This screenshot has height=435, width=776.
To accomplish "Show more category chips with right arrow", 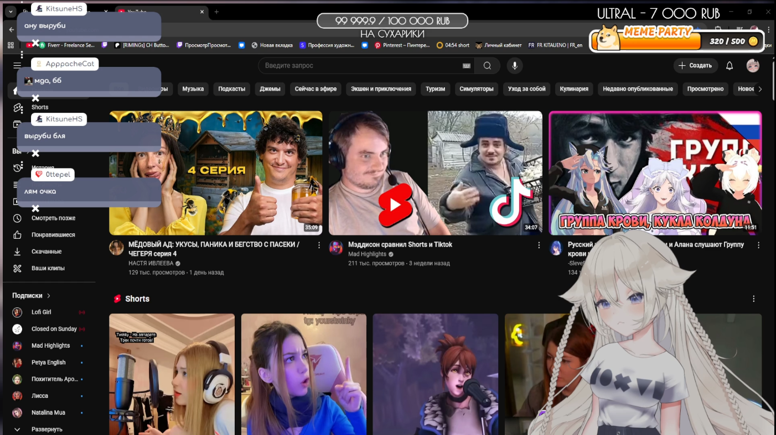I will point(760,89).
